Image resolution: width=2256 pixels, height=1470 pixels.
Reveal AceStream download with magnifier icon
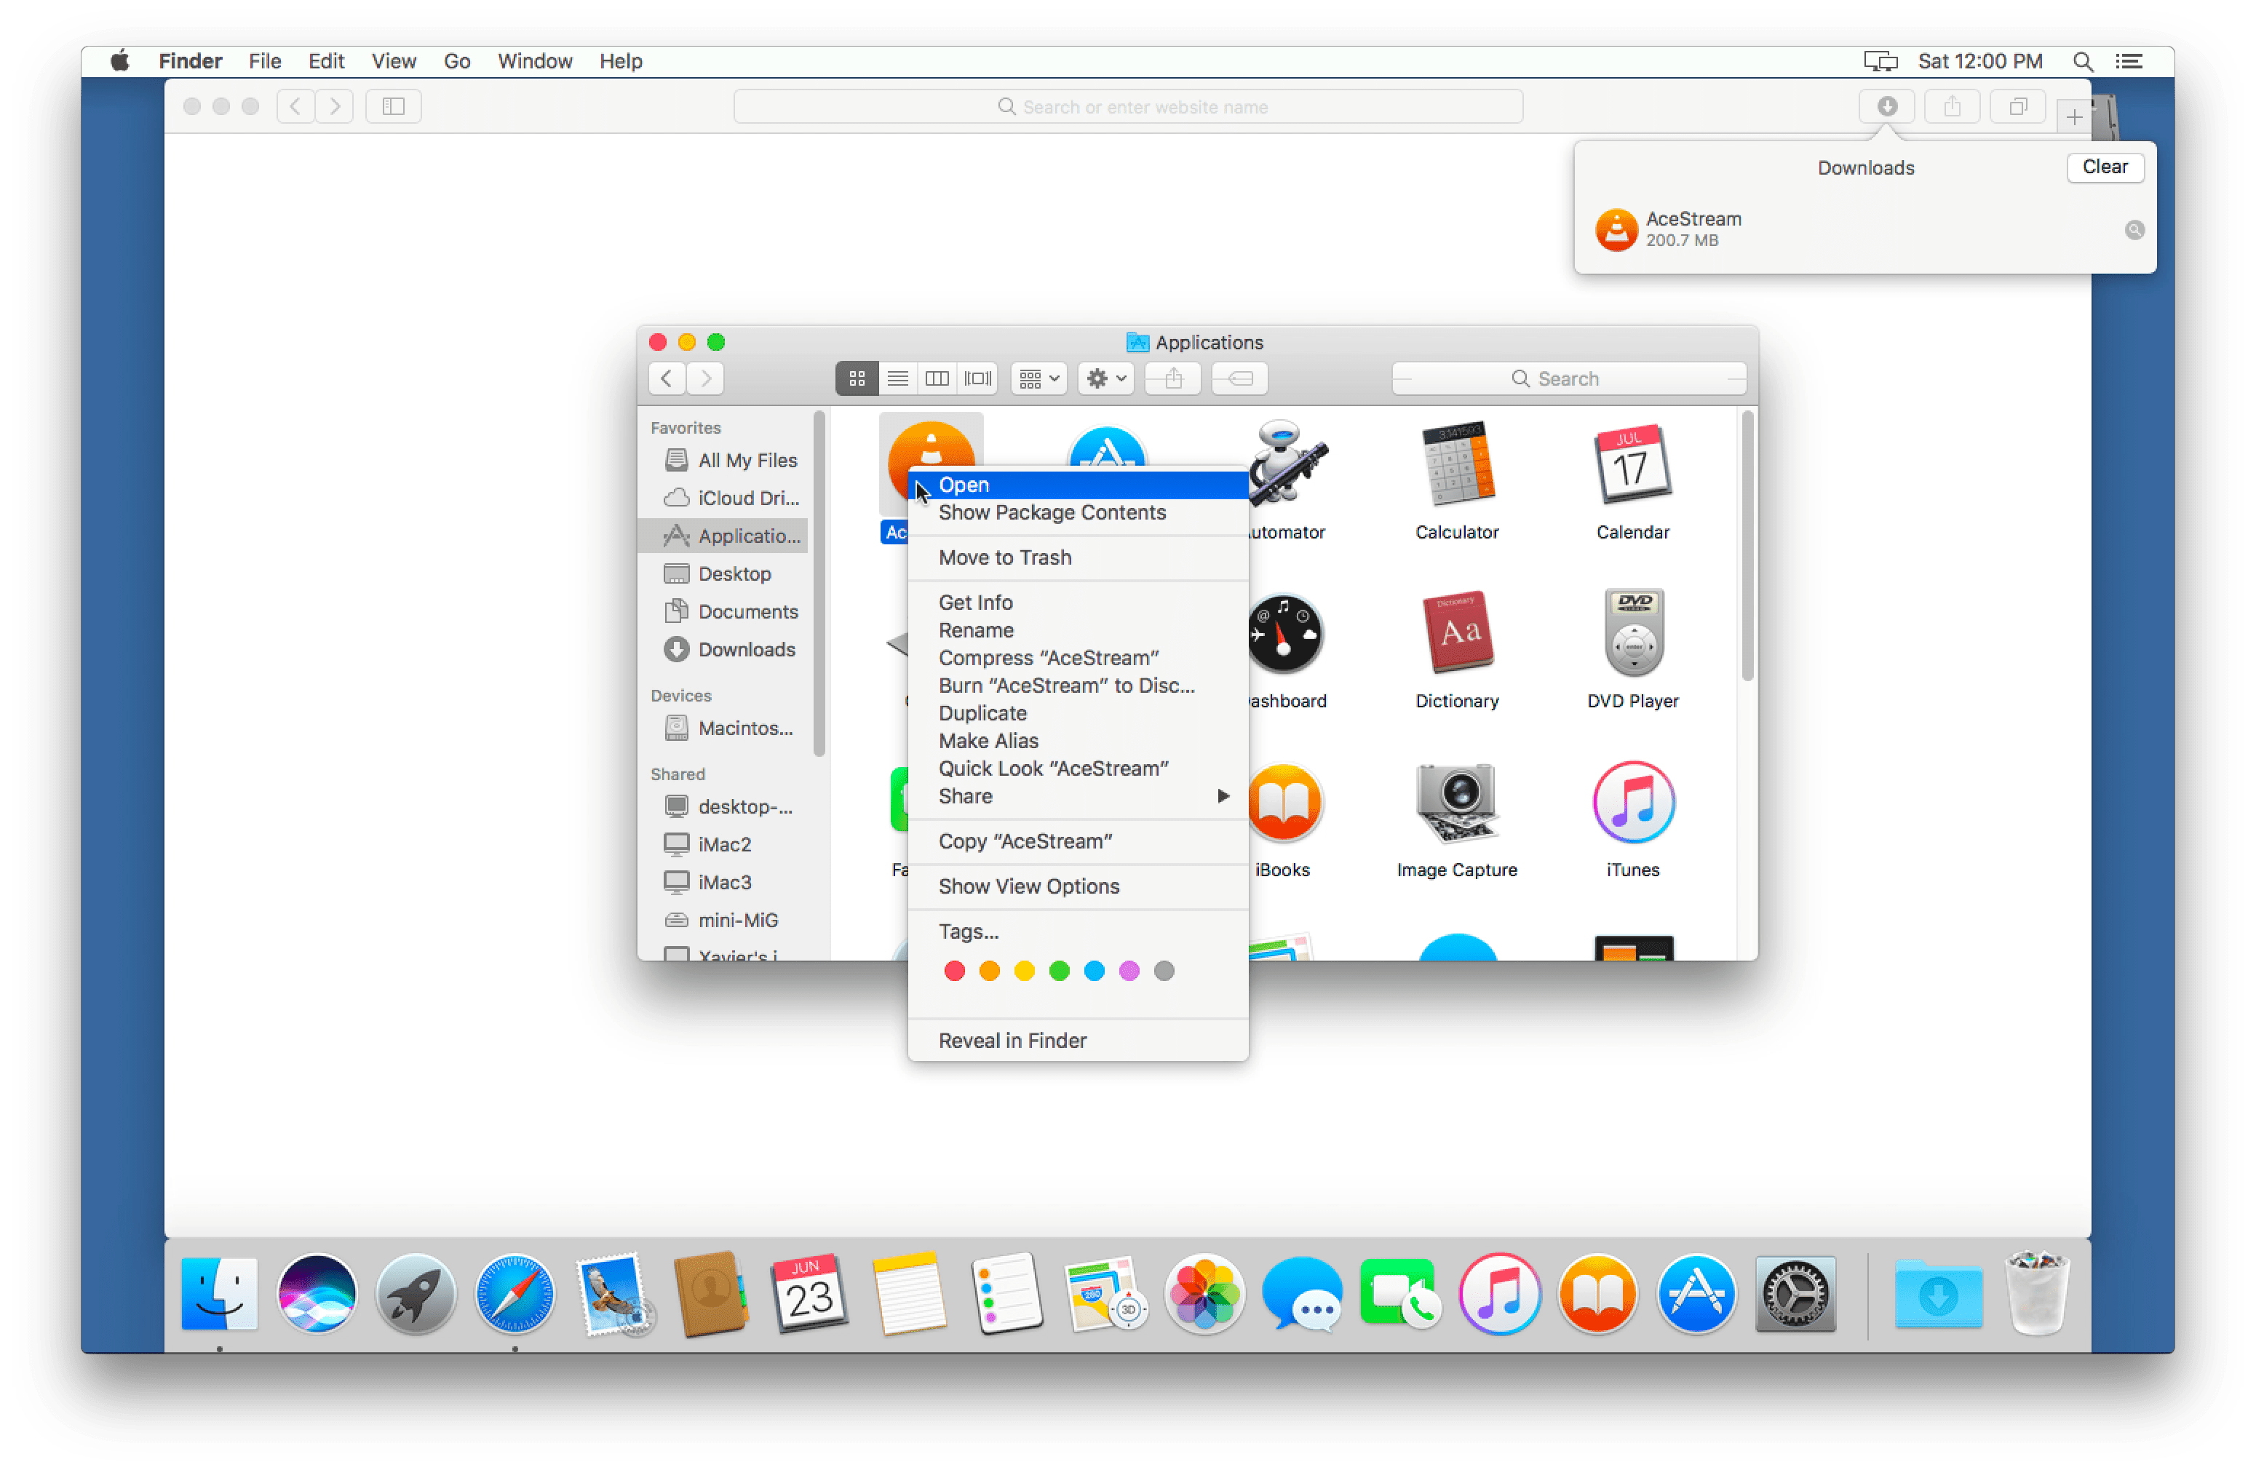point(2134,229)
